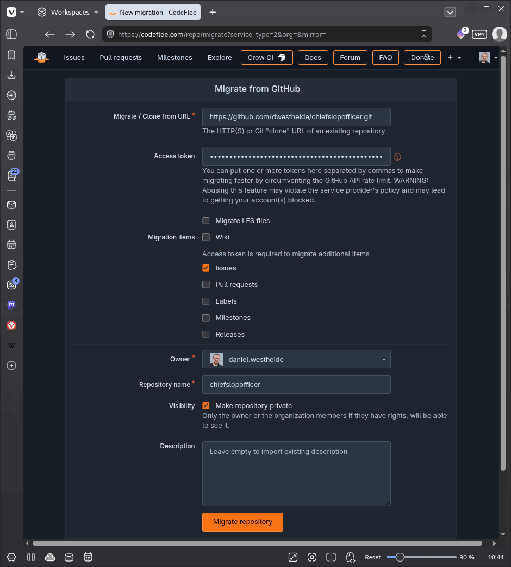Click Migrate repository button
511x567 pixels.
pos(242,522)
